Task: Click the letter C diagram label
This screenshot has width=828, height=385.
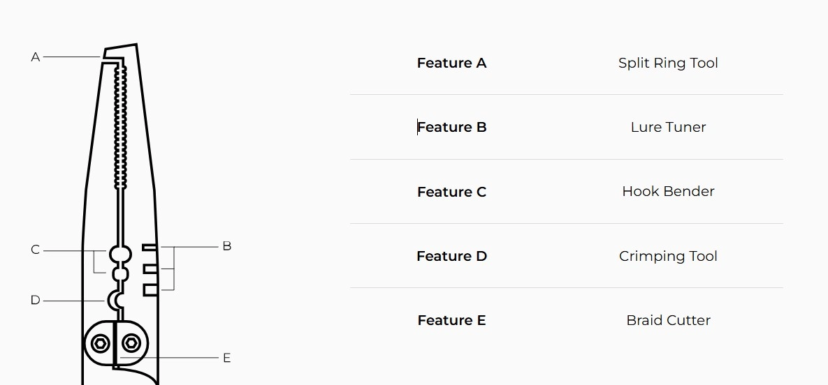Action: (35, 250)
